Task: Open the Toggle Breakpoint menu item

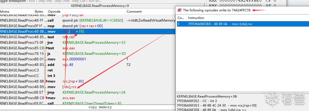Action: (x=13, y=1)
